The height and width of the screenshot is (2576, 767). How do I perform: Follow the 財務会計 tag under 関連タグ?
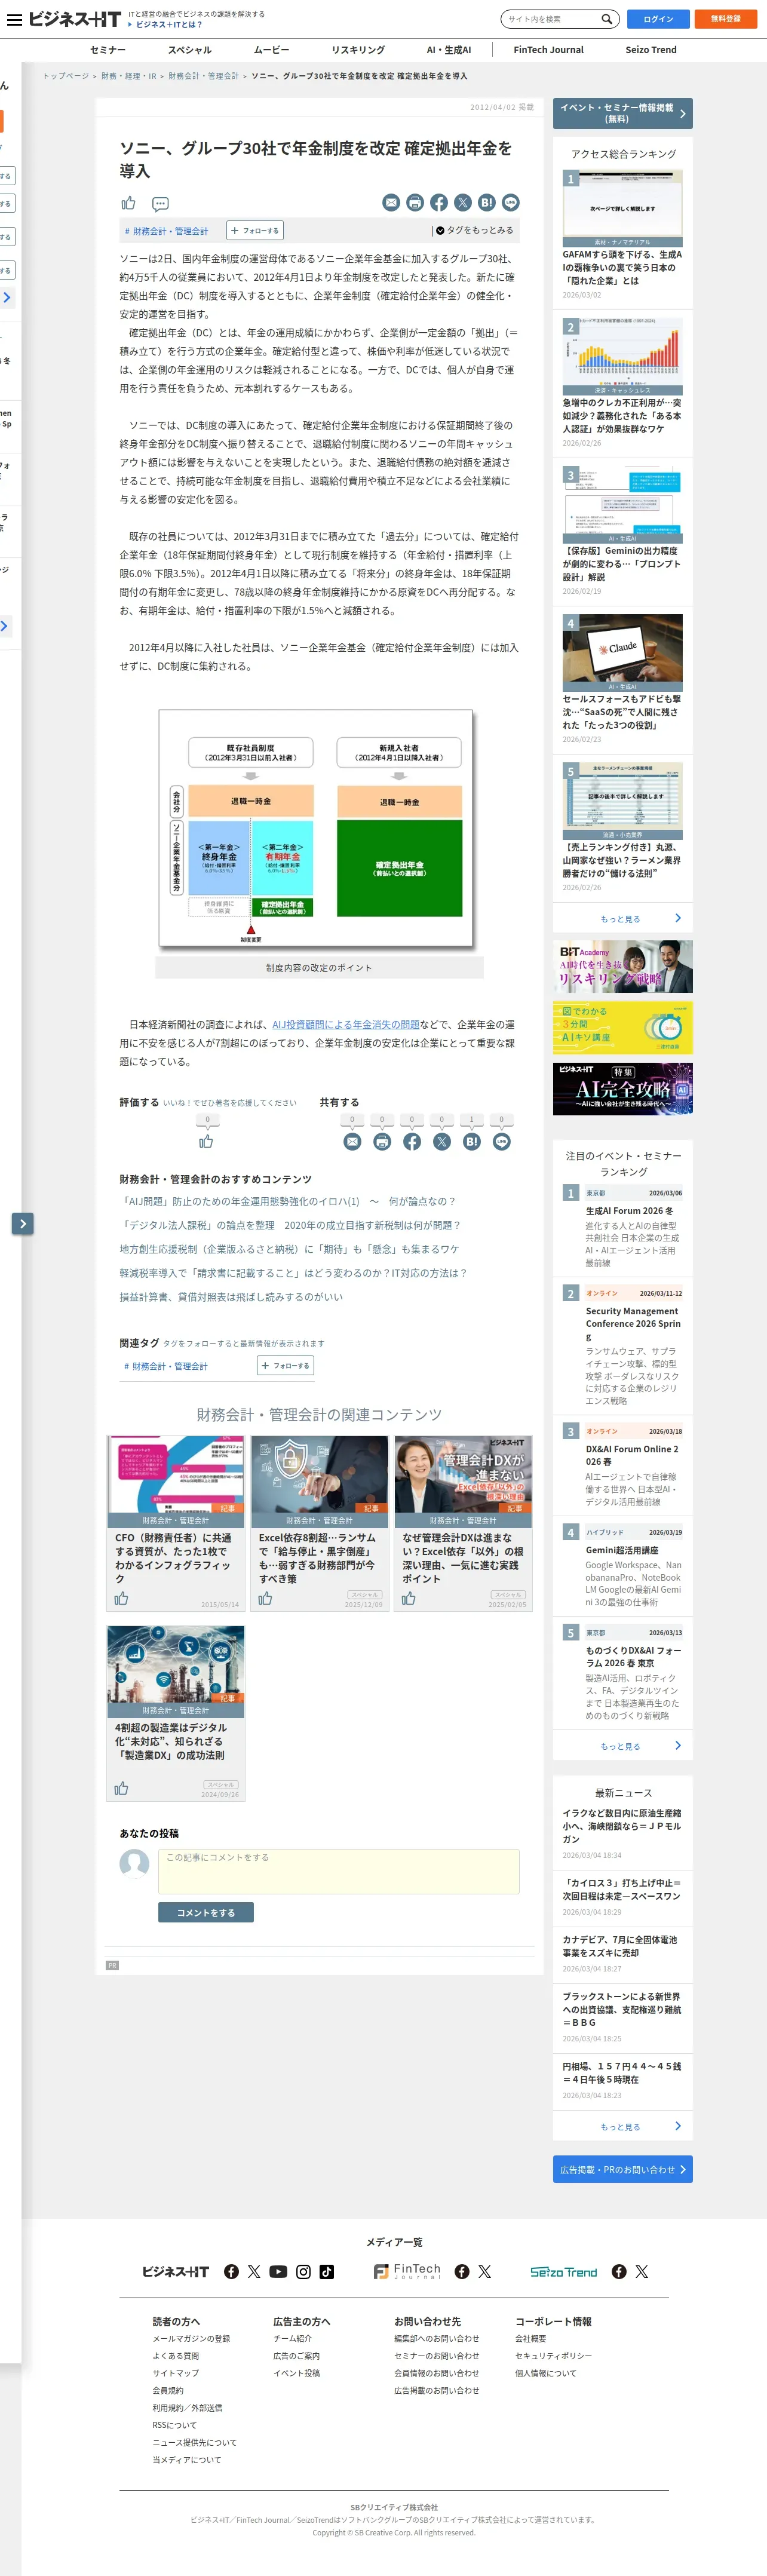[286, 1365]
